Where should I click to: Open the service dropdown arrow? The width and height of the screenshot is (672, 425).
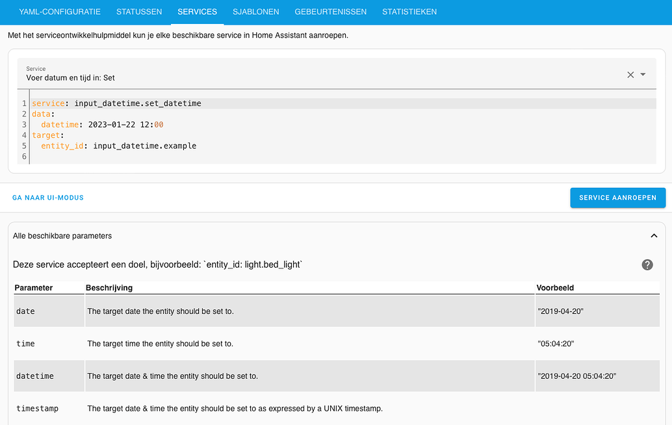click(x=643, y=75)
